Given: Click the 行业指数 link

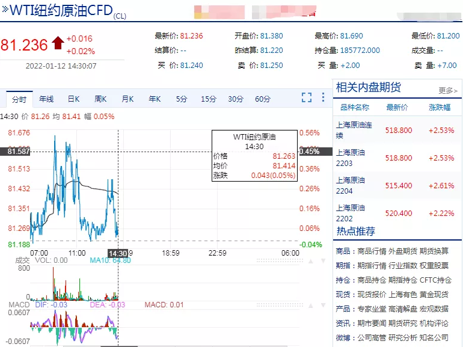Looking at the screenshot, I should [403, 266].
